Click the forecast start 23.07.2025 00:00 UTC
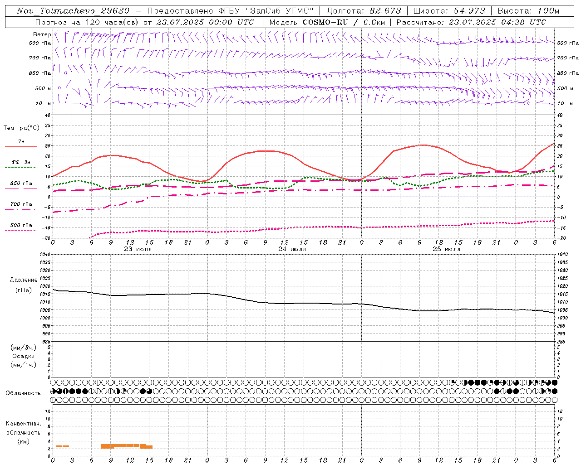This screenshot has height=464, width=581. point(205,22)
